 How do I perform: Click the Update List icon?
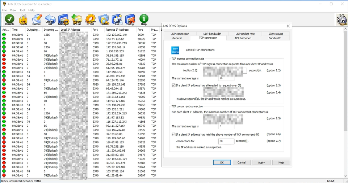click(x=50, y=19)
